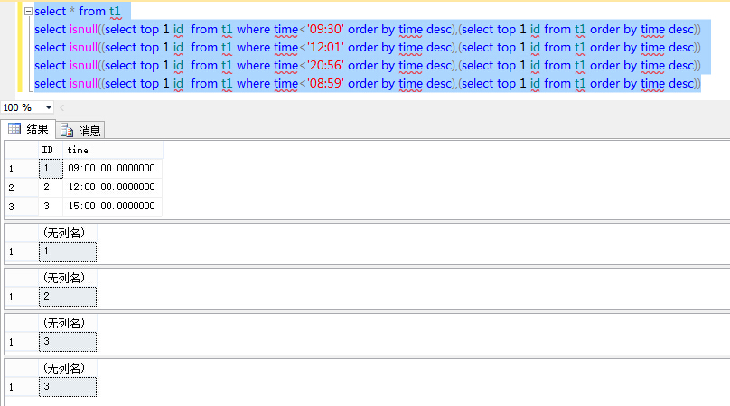This screenshot has height=406, width=730.
Task: Click the '08:59' string in the query
Action: point(325,84)
